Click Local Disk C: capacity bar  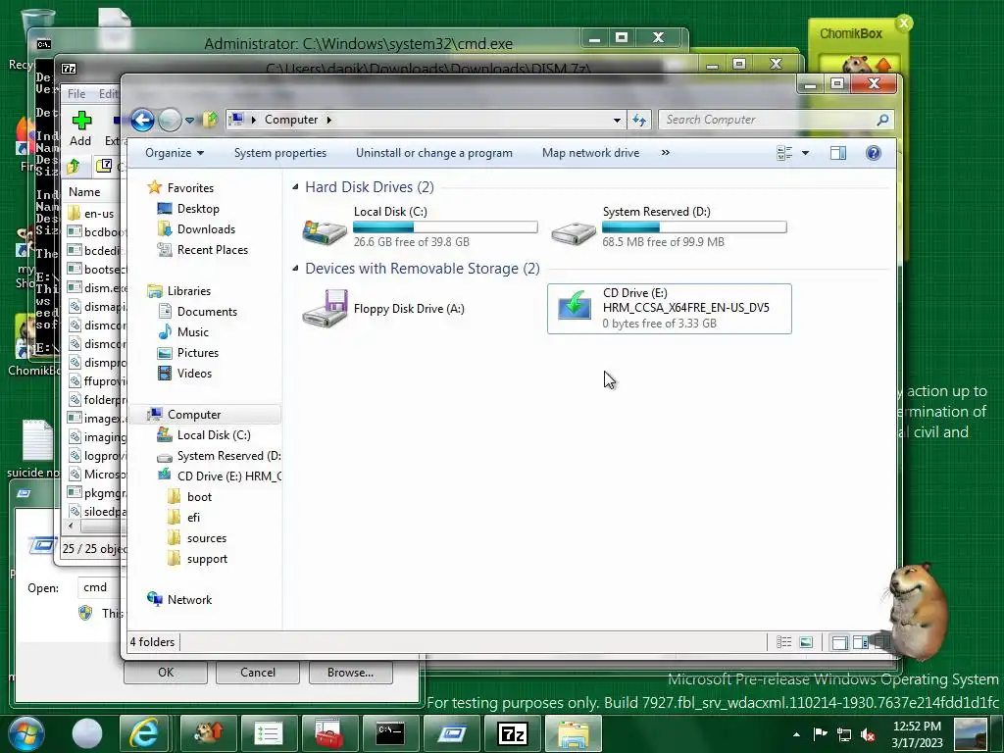tap(446, 227)
